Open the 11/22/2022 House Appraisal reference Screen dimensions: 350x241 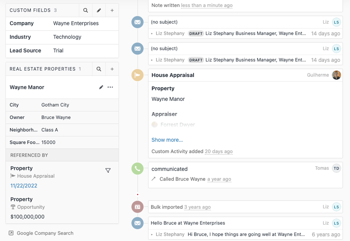click(24, 186)
